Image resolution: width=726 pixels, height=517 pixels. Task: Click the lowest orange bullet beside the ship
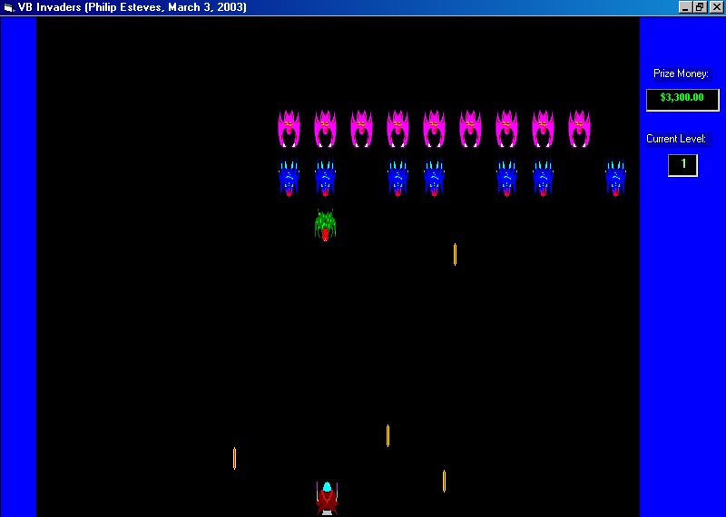tap(444, 481)
